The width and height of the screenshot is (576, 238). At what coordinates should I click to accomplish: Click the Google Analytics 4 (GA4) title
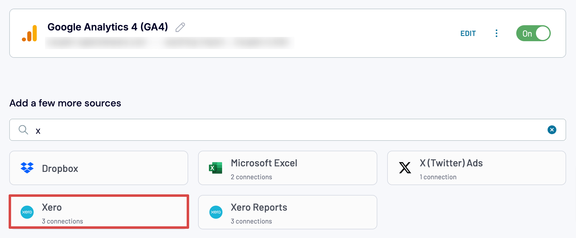pyautogui.click(x=107, y=27)
